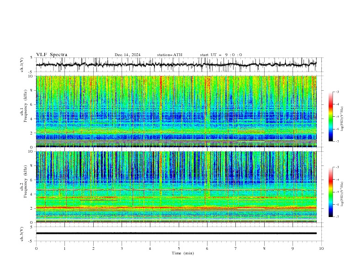Select the ch.2 "log(PSD)(V²/Hz)" colorbar title
Image resolution: width=362 pixels, height=279 pixels.
[x=342, y=194]
